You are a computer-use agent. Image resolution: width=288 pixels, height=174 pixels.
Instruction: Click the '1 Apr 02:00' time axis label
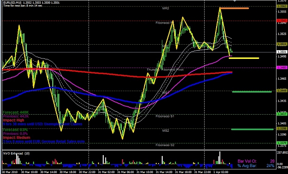(221, 172)
